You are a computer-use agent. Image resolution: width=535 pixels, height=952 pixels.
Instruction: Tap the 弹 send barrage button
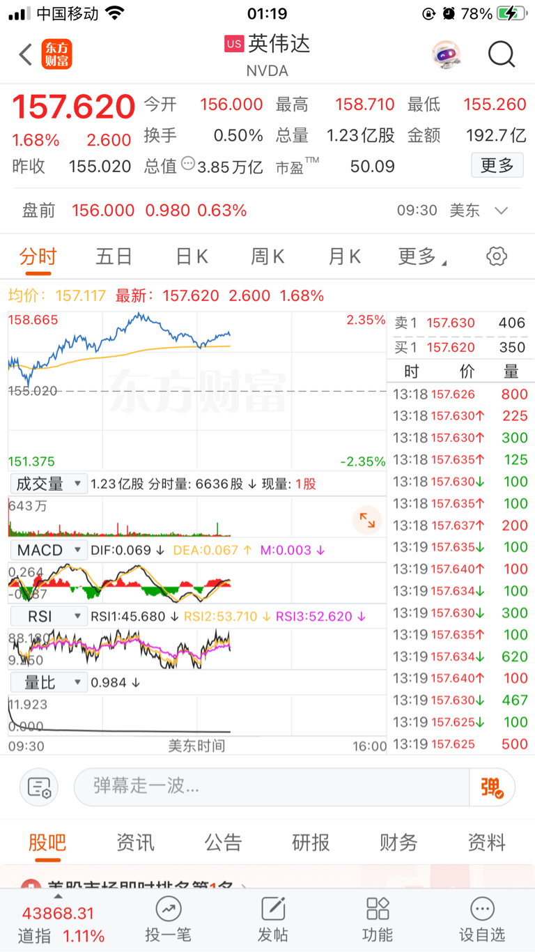492,788
